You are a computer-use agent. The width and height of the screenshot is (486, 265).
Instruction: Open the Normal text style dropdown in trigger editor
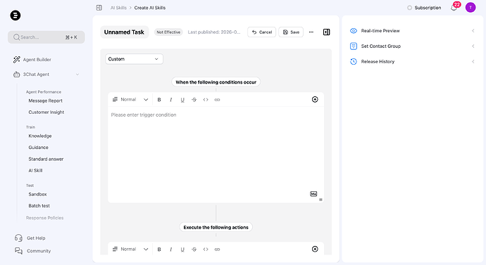click(130, 100)
